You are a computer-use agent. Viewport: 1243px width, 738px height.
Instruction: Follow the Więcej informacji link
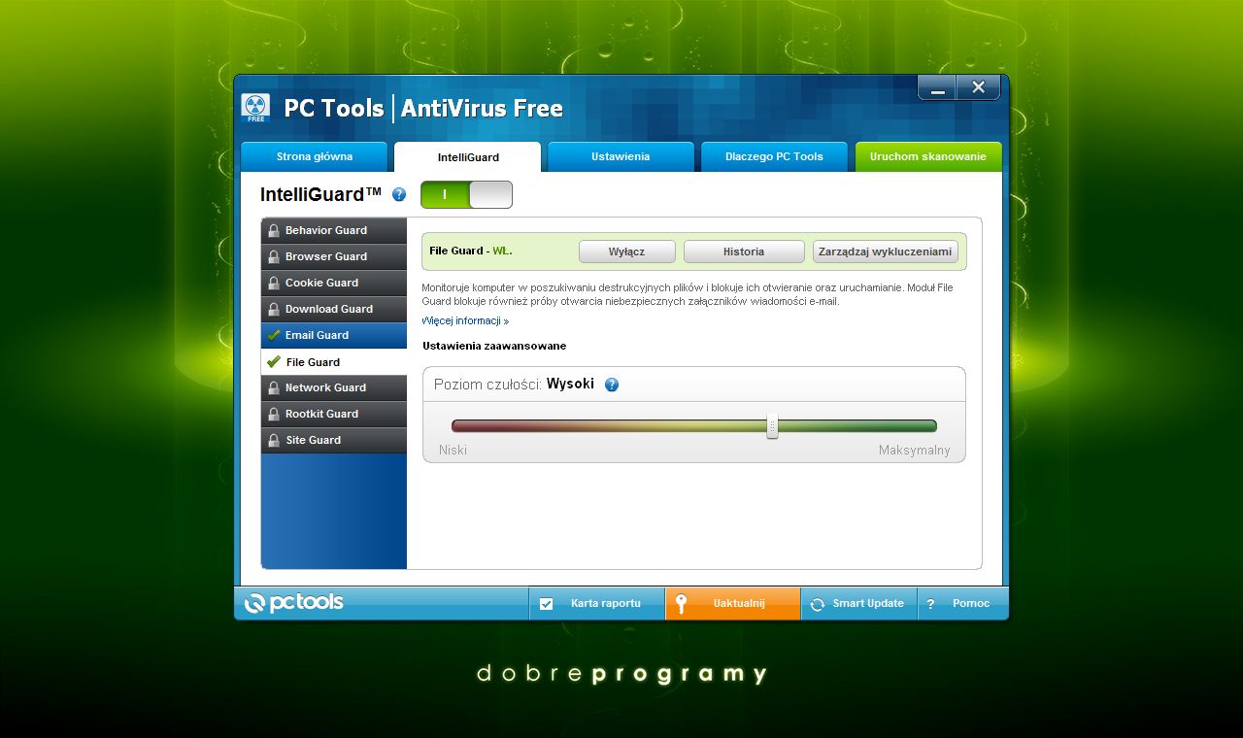pos(465,320)
